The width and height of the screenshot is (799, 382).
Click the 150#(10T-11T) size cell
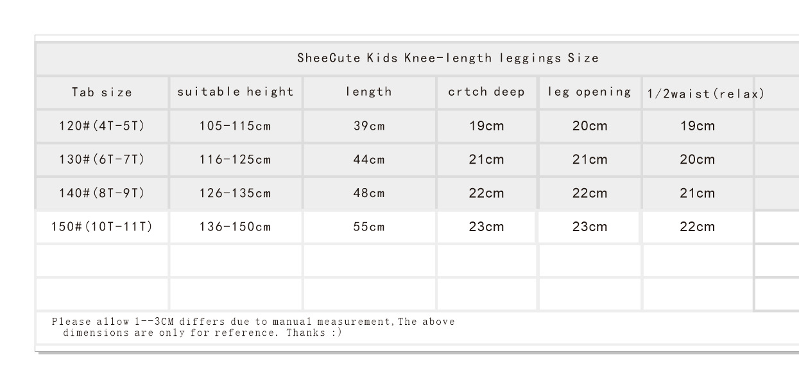pyautogui.click(x=102, y=227)
